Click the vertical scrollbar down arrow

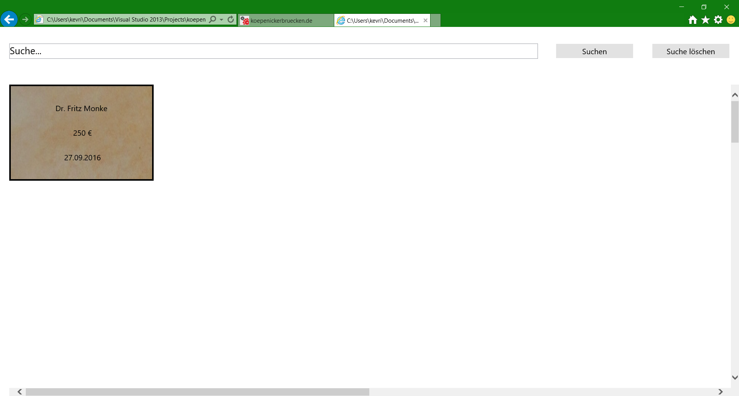tap(735, 378)
